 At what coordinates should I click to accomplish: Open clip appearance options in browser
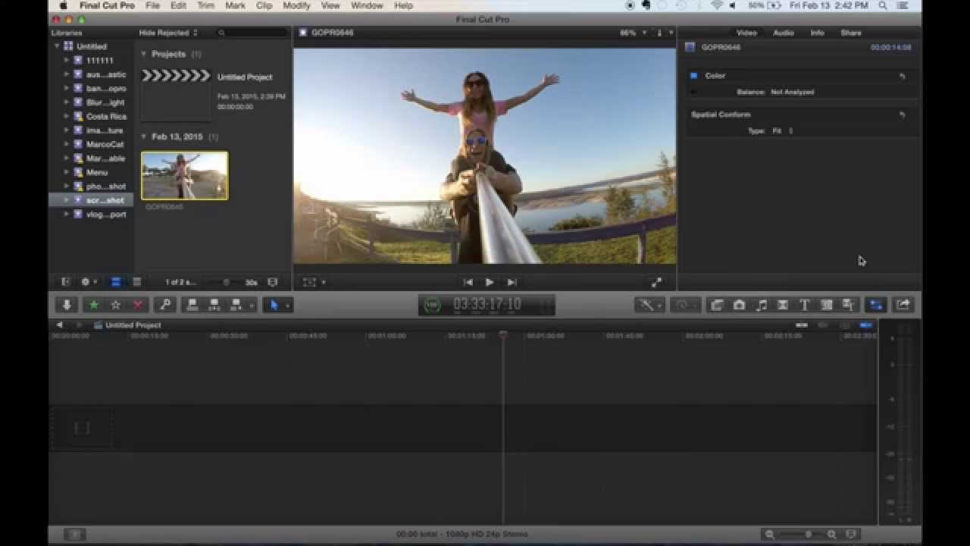point(273,282)
